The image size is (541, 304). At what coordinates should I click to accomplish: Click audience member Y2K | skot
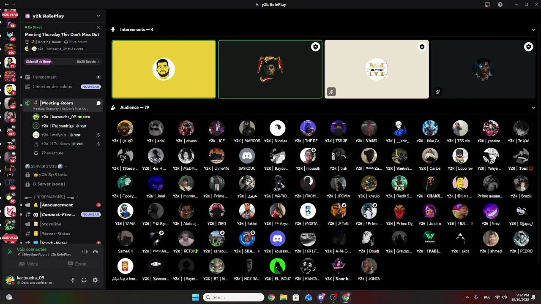460,242
